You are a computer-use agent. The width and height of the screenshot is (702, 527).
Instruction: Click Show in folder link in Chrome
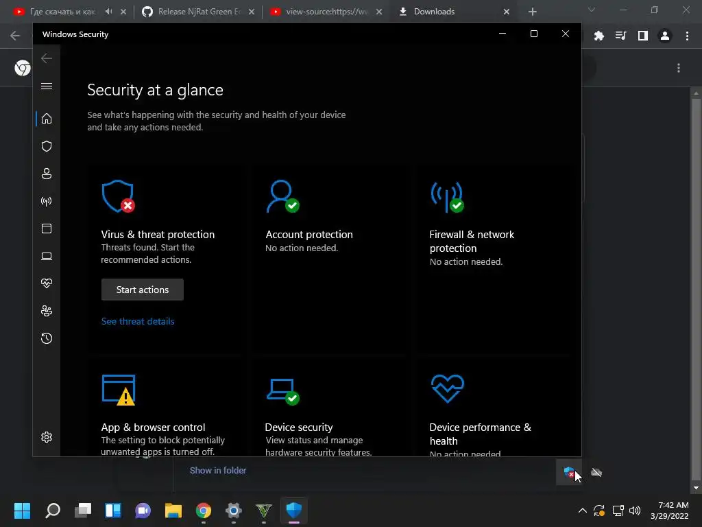[218, 471]
